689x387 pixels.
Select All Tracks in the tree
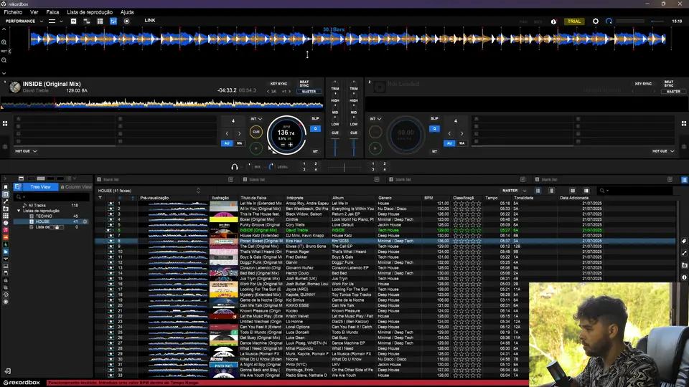(x=37, y=206)
